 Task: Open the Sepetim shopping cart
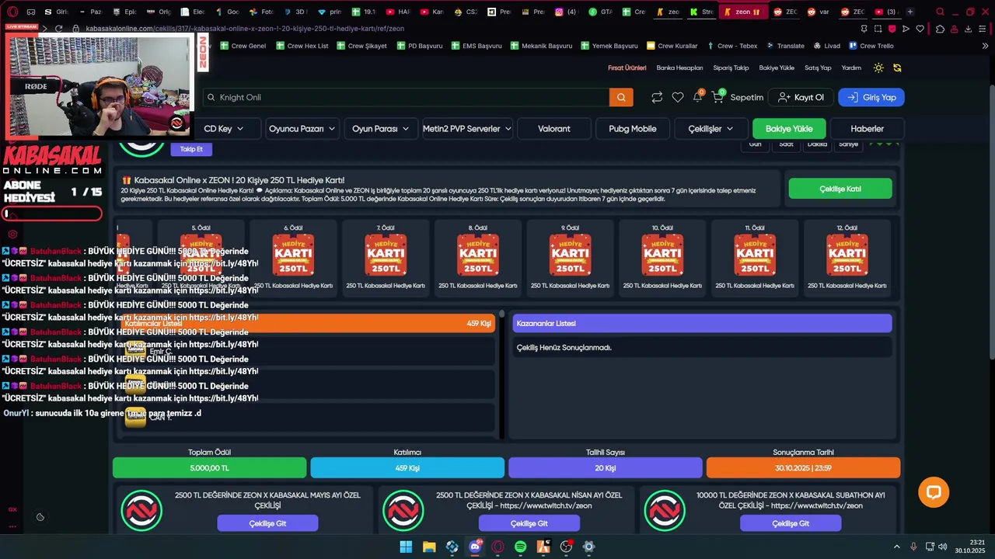point(738,97)
